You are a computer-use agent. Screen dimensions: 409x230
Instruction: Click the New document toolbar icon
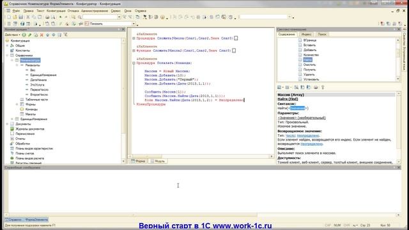click(9, 17)
